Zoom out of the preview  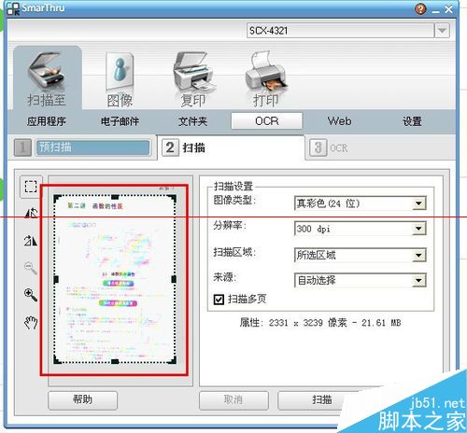tap(31, 268)
